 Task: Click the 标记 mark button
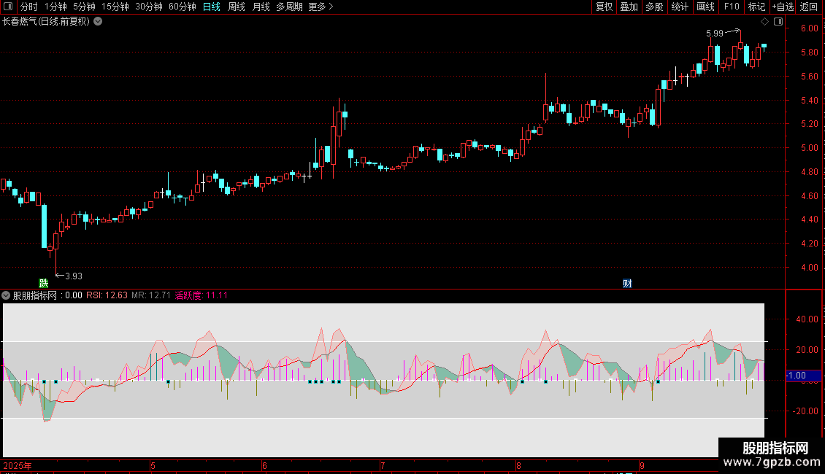coord(756,7)
